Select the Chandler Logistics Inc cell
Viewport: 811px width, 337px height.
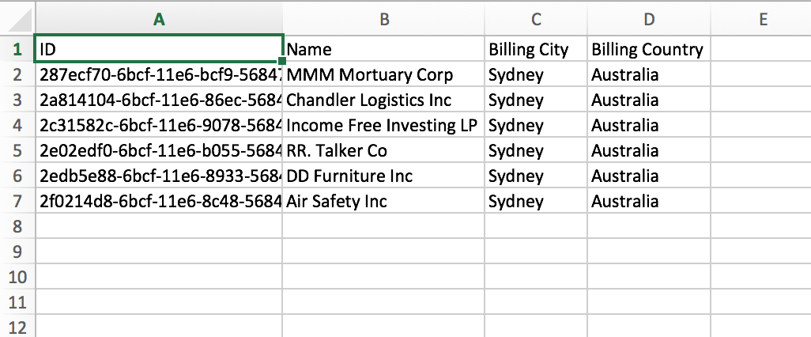coord(384,100)
